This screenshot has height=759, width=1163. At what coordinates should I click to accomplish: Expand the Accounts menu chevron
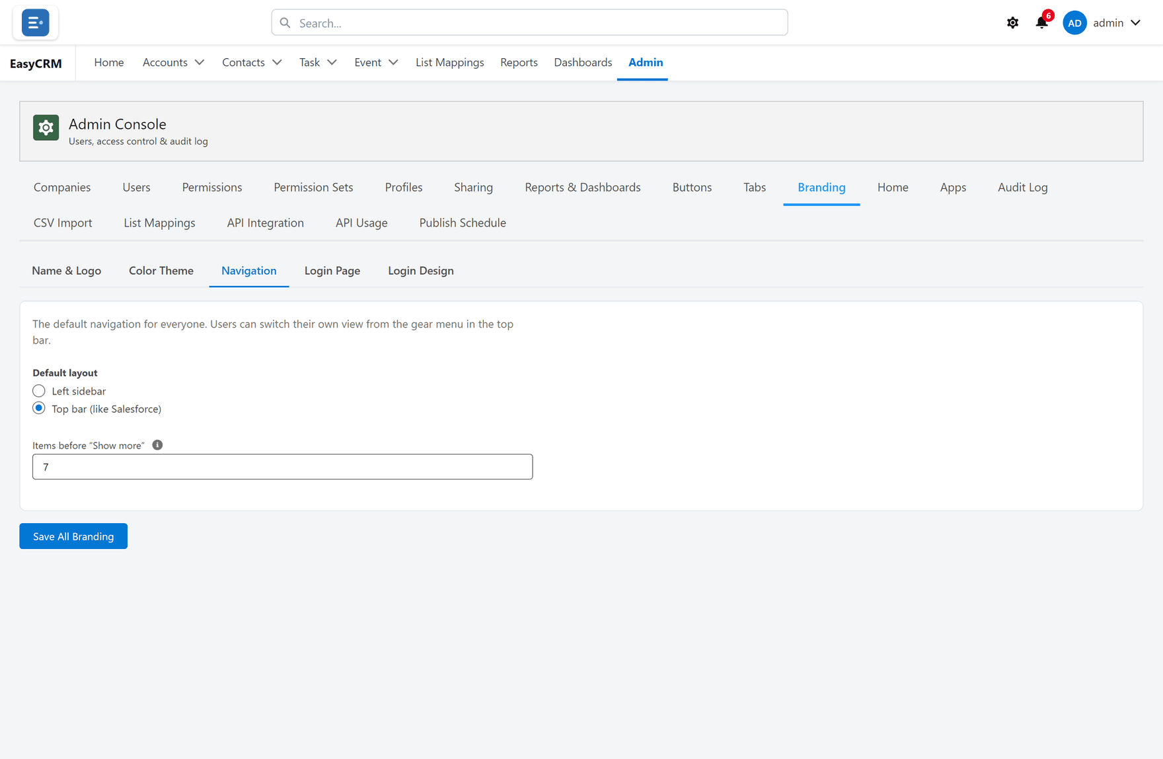200,62
